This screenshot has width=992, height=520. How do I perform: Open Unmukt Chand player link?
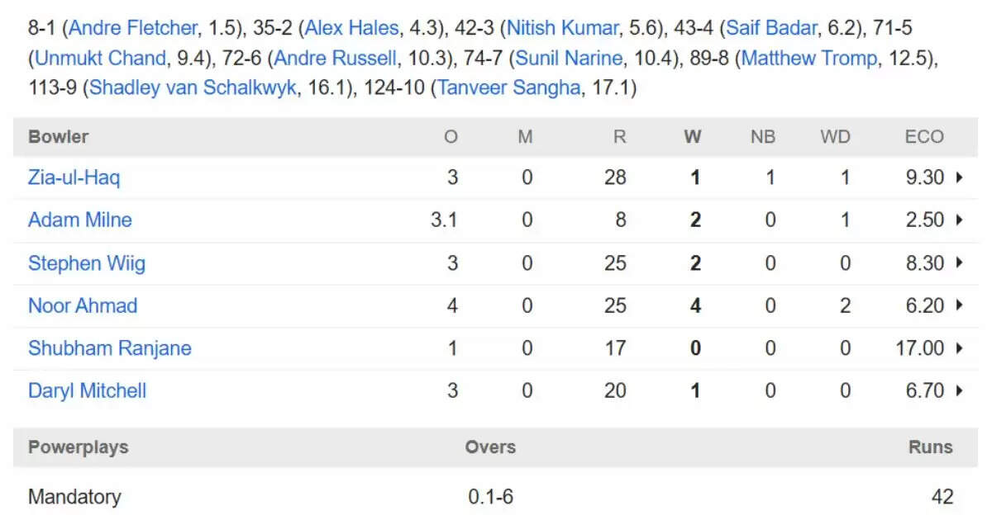[x=102, y=59]
